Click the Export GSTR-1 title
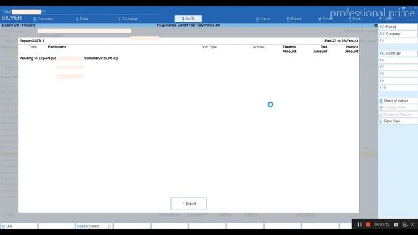The image size is (418, 235). click(32, 41)
